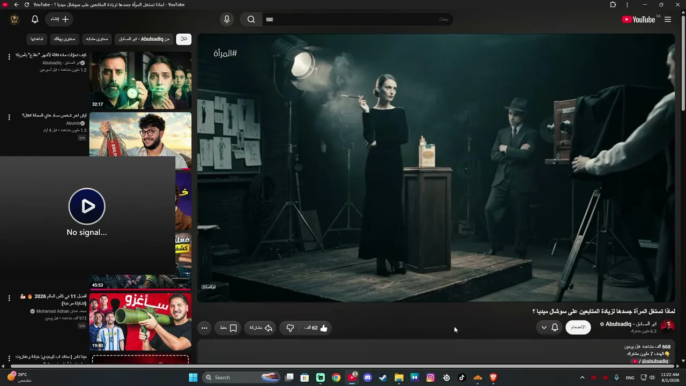Focus the YouTube search box
The image size is (686, 386).
[x=357, y=19]
